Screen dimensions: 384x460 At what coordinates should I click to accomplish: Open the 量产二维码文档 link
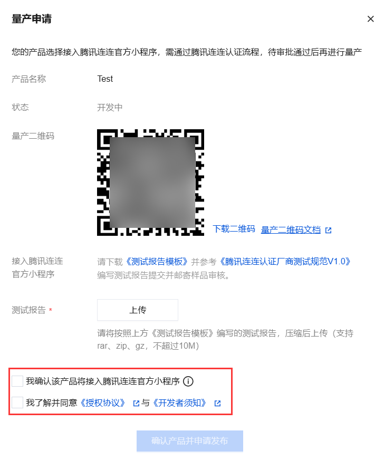click(291, 229)
